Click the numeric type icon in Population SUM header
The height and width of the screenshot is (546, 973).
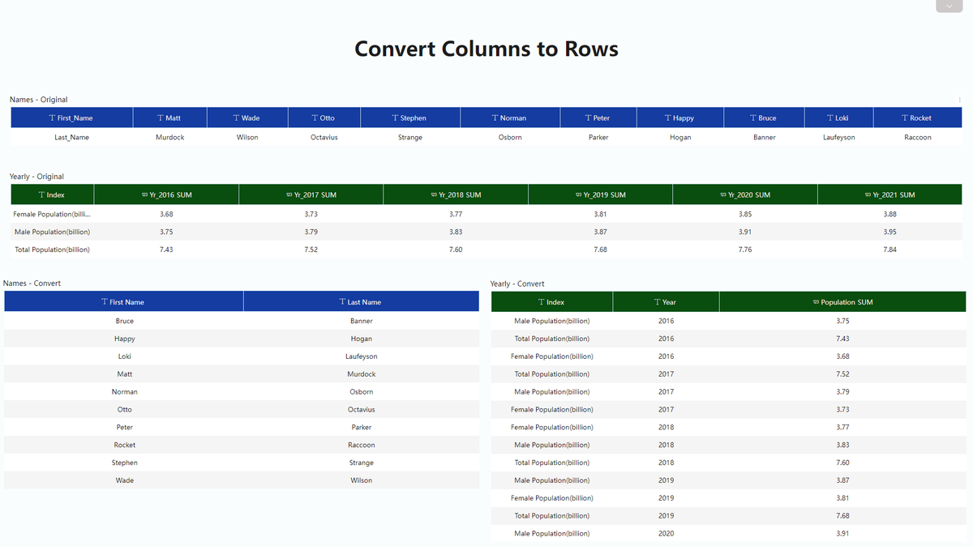816,302
